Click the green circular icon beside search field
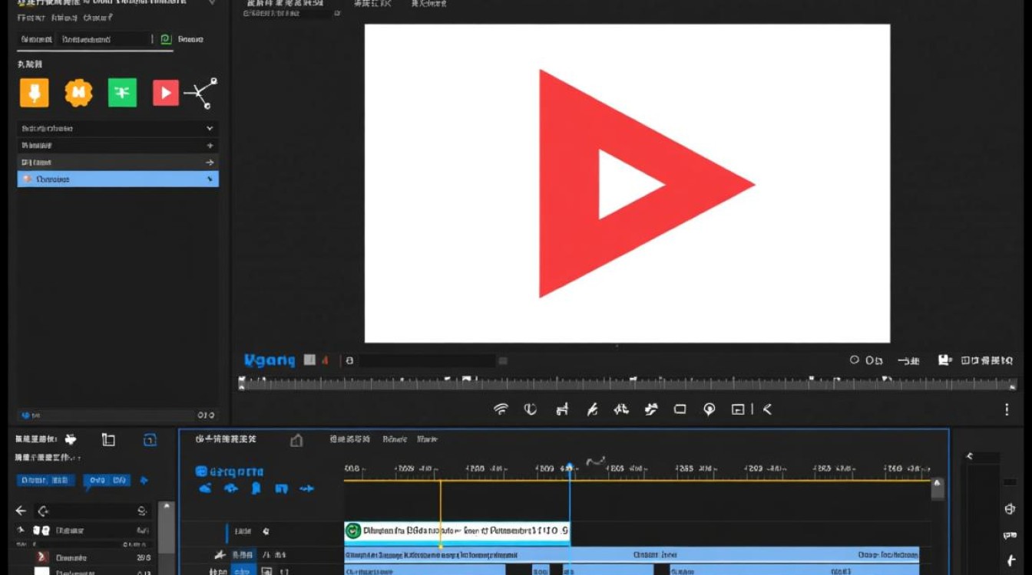The image size is (1032, 575). coord(166,39)
